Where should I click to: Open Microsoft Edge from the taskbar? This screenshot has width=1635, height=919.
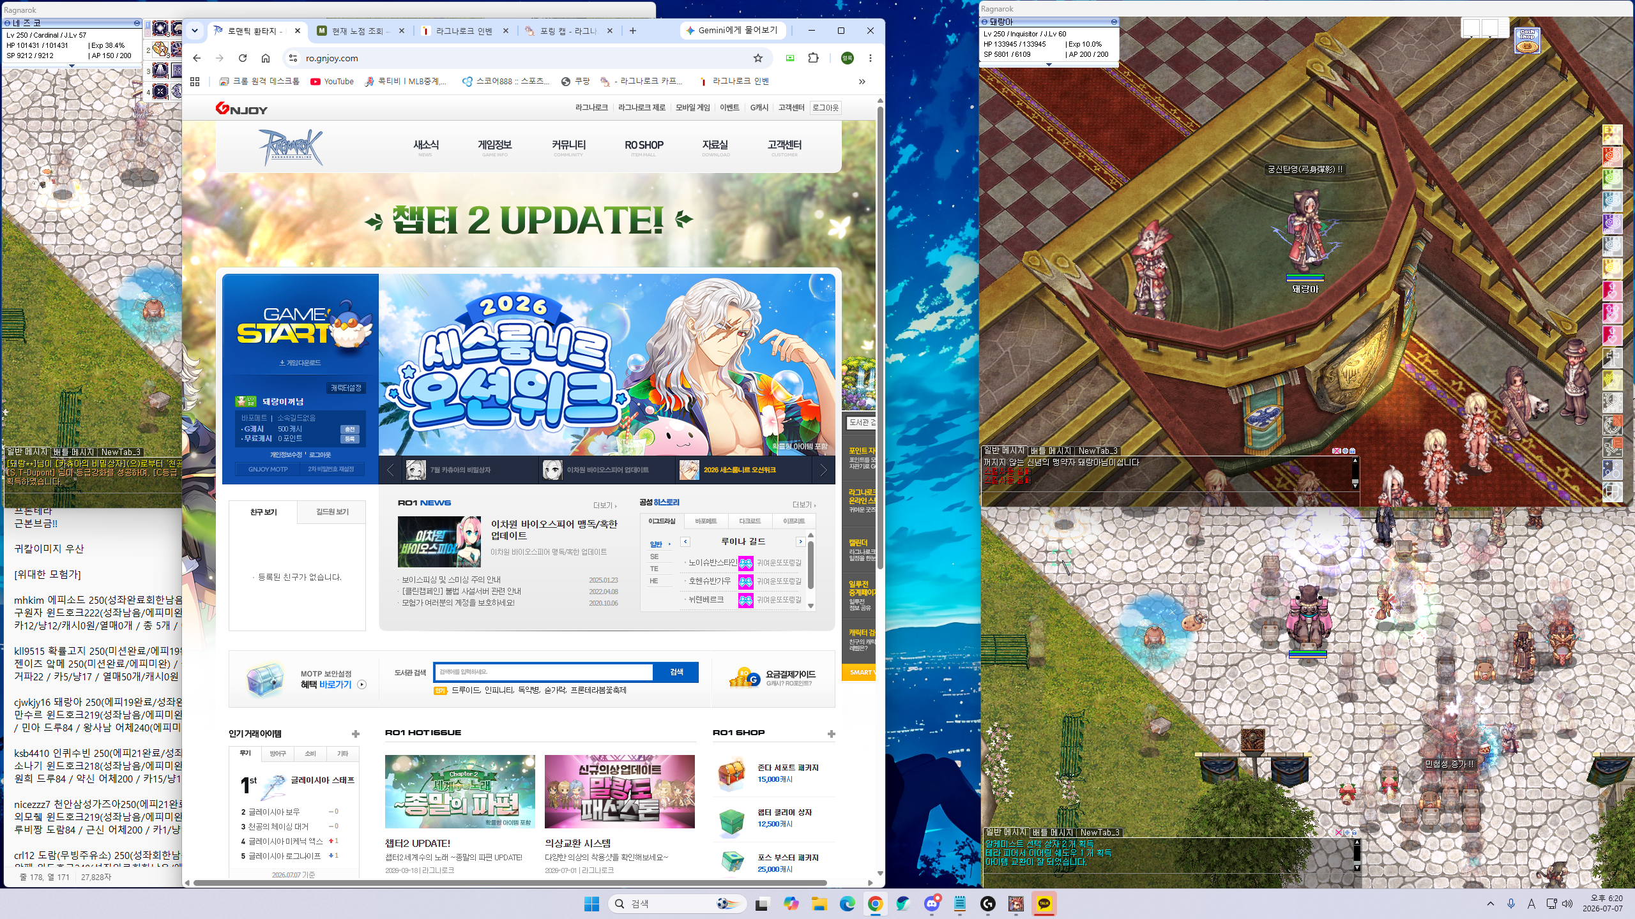(x=847, y=904)
